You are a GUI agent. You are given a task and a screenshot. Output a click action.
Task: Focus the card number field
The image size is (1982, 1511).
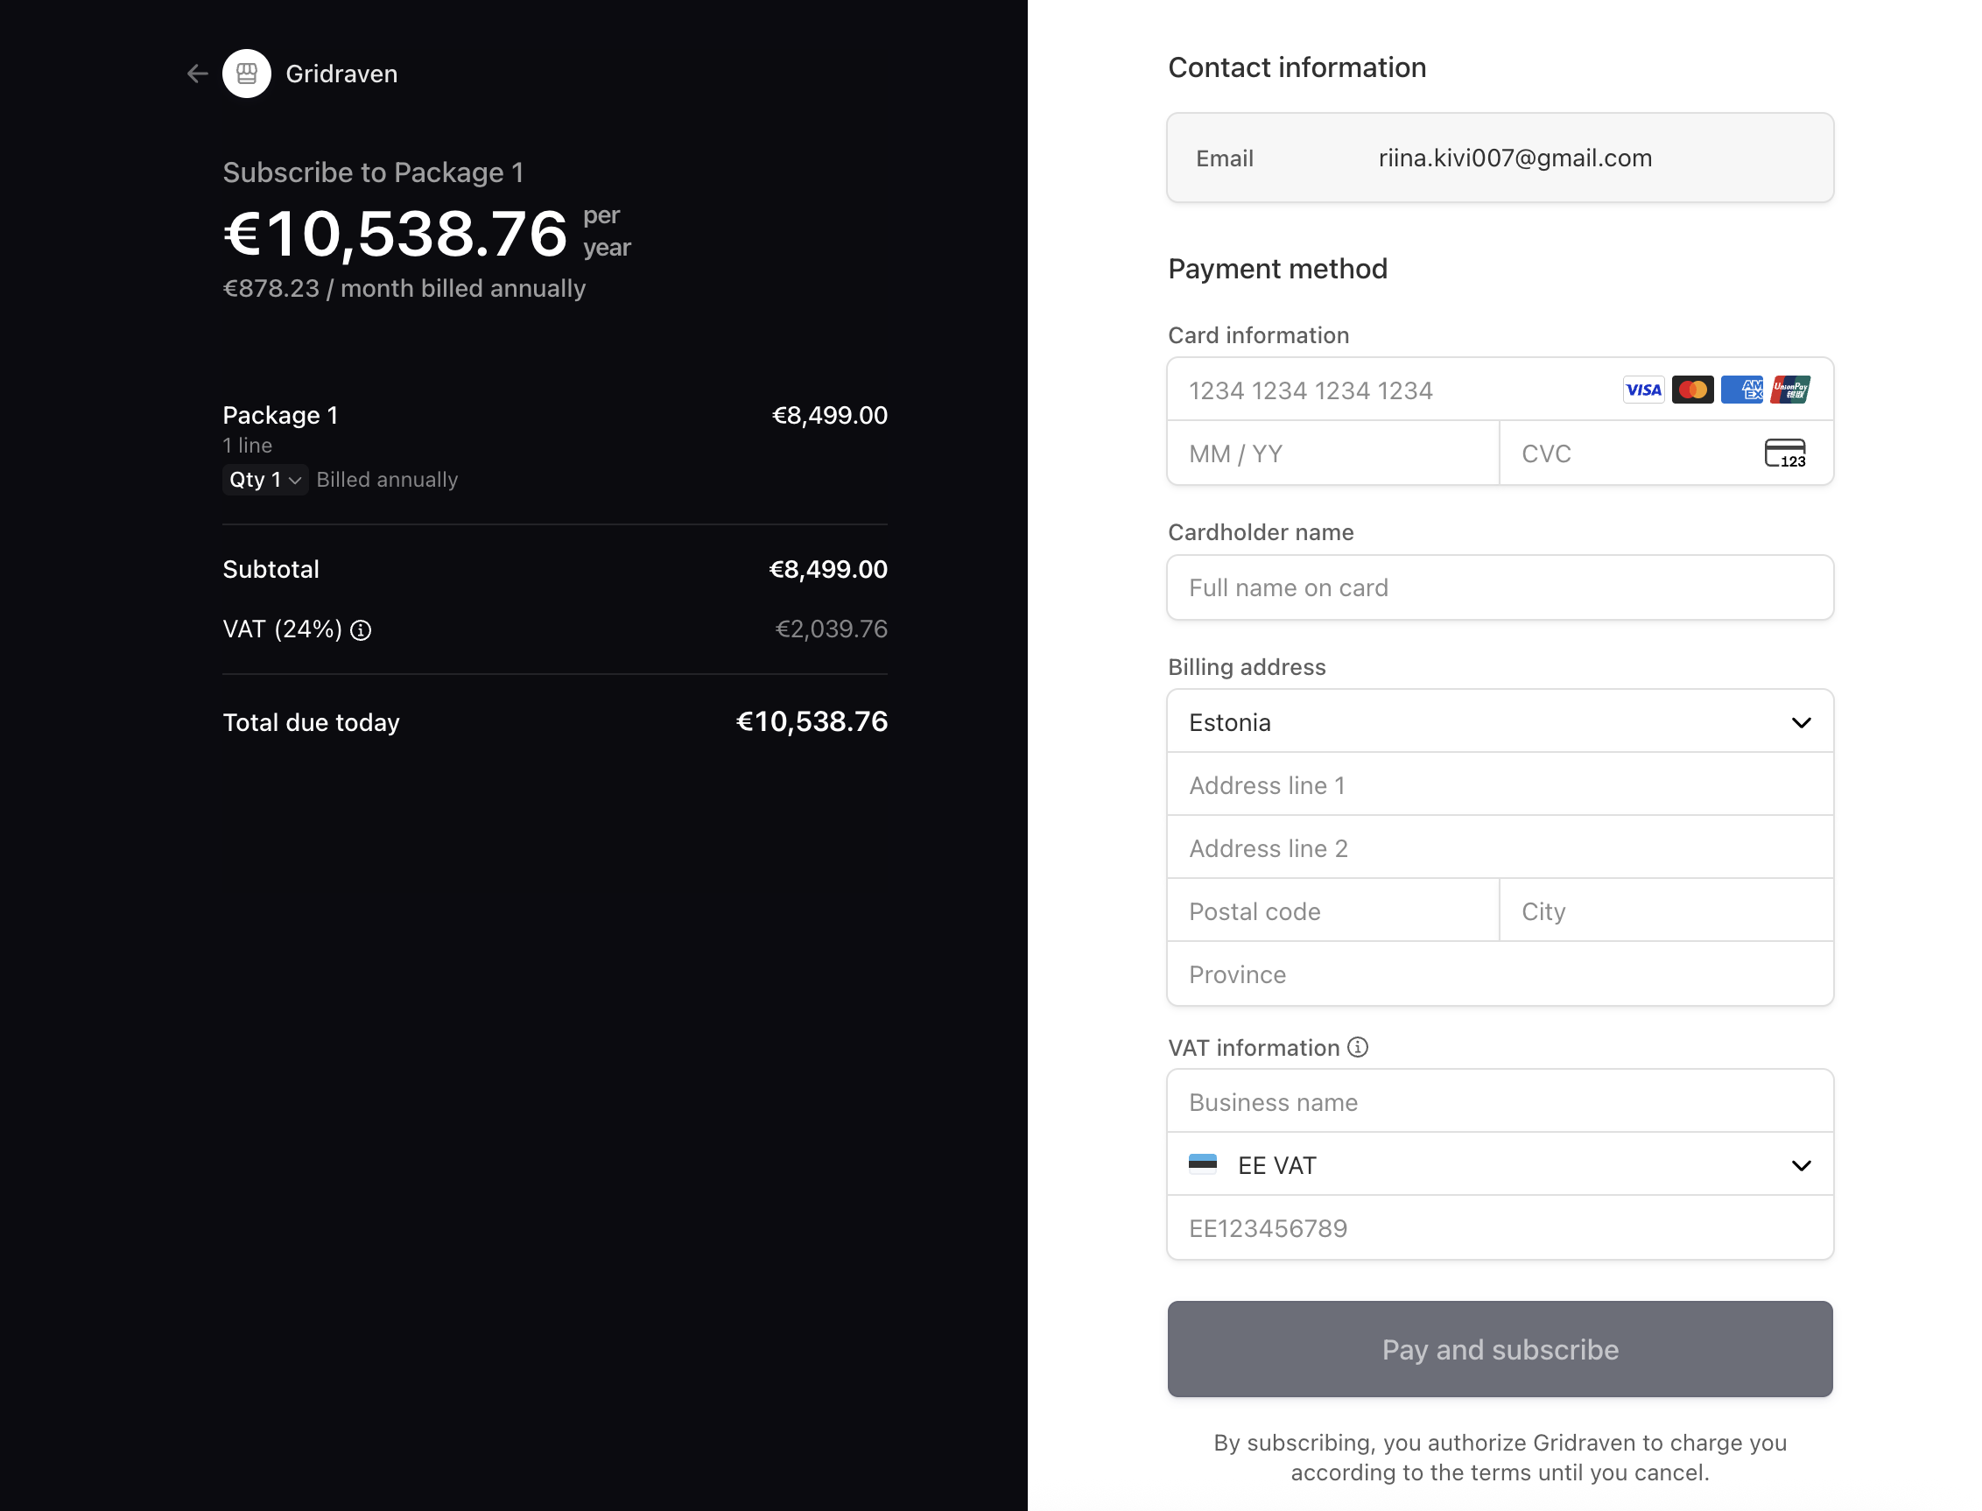point(1394,390)
